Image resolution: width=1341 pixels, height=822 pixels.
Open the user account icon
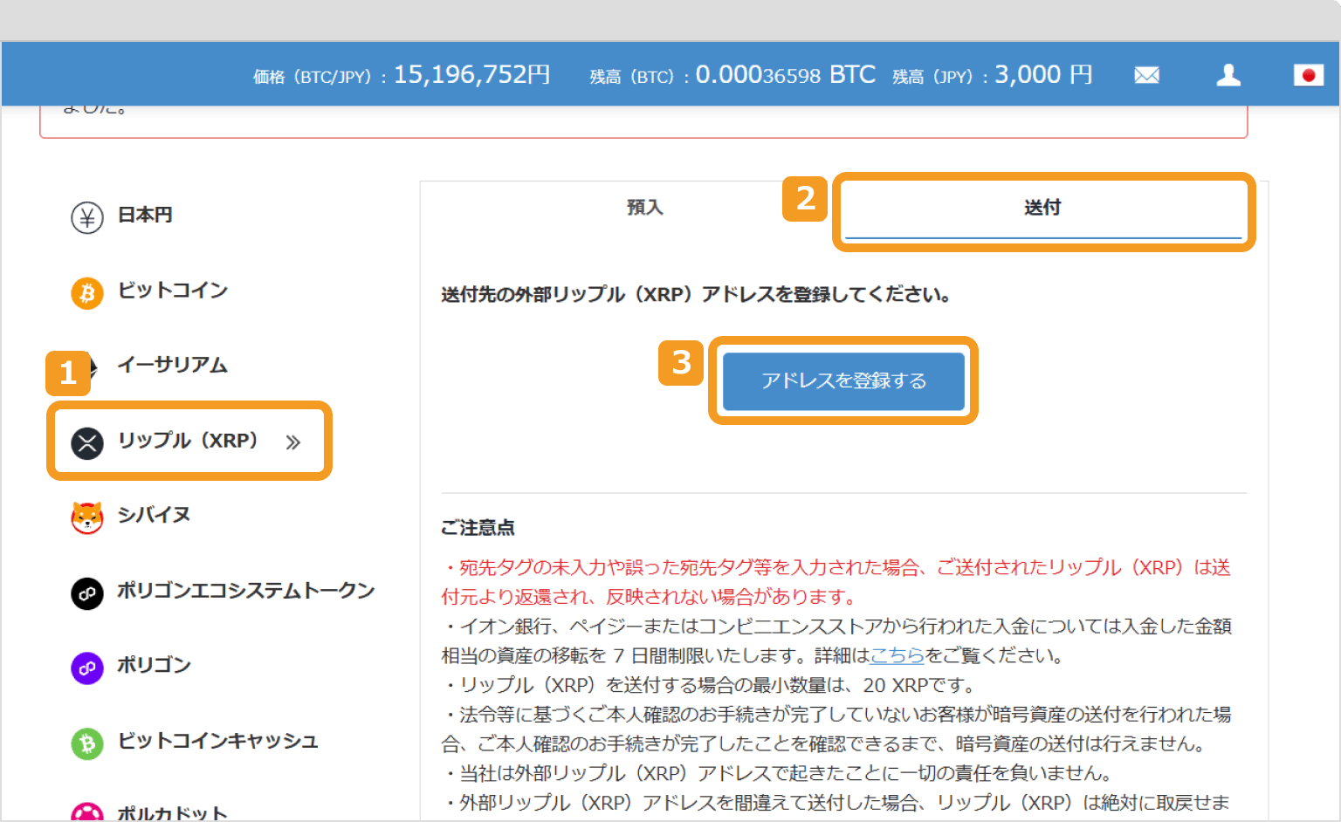(1228, 75)
